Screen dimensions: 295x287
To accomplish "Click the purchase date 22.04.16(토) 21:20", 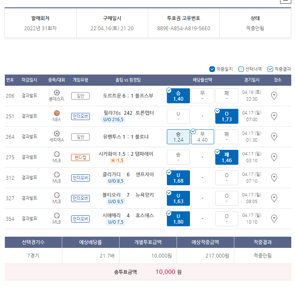I will (112, 28).
